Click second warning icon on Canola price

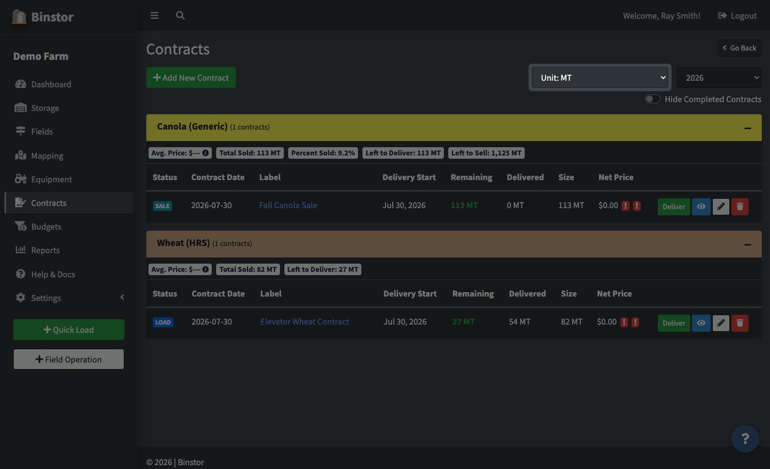(x=637, y=205)
